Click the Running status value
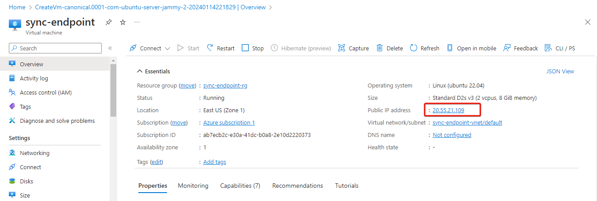The width and height of the screenshot is (597, 201). [214, 98]
